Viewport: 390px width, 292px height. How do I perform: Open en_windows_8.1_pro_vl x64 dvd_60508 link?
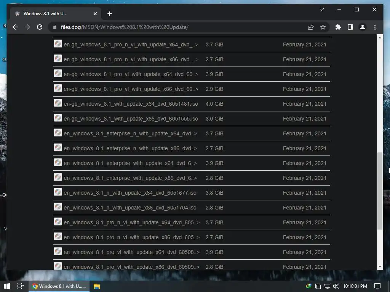coord(131,252)
